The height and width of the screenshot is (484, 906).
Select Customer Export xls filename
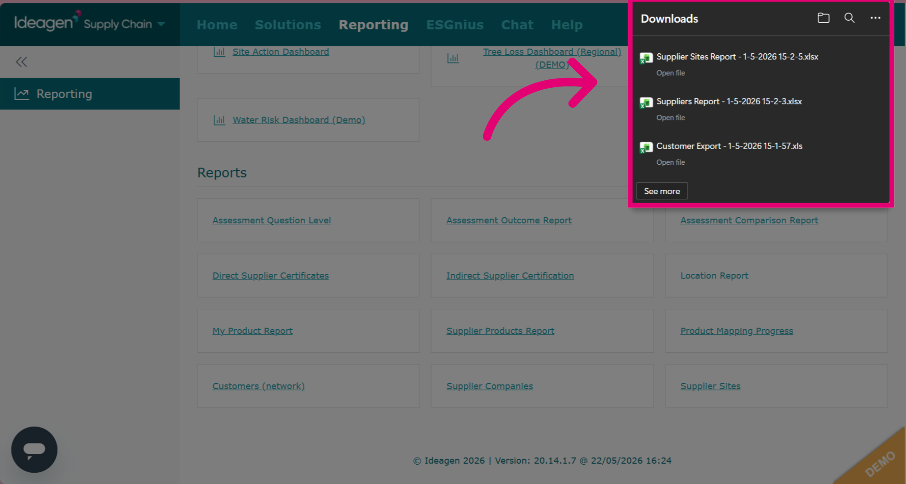click(729, 146)
